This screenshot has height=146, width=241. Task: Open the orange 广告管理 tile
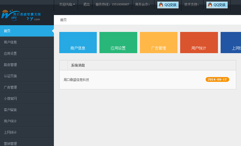click(x=159, y=42)
